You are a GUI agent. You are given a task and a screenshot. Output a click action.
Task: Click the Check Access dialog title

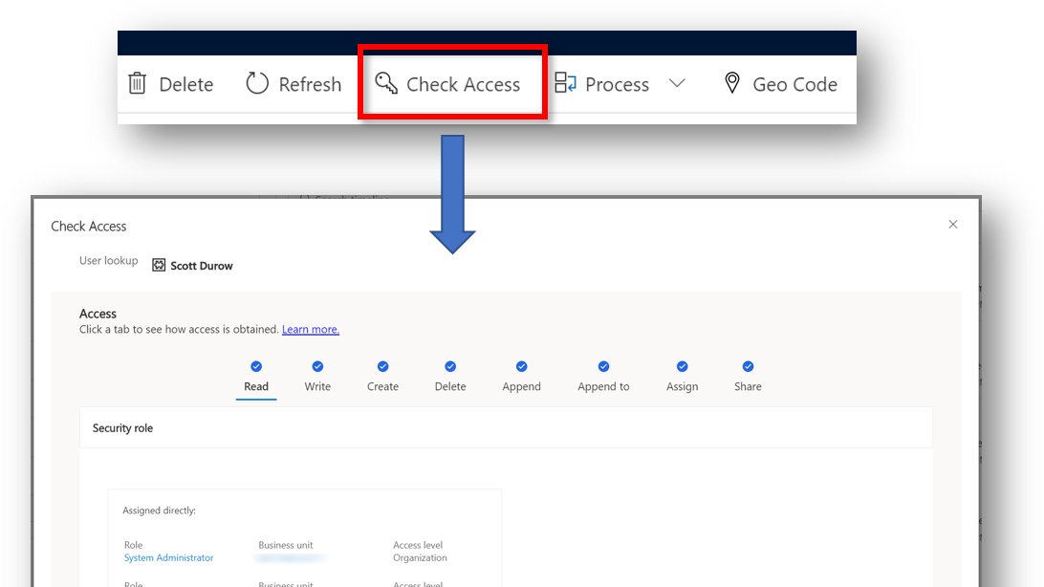pos(89,227)
